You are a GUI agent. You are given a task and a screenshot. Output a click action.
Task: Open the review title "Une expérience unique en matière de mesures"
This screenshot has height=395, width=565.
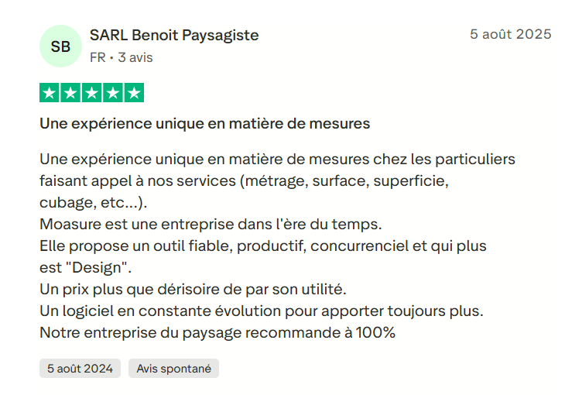pos(204,123)
